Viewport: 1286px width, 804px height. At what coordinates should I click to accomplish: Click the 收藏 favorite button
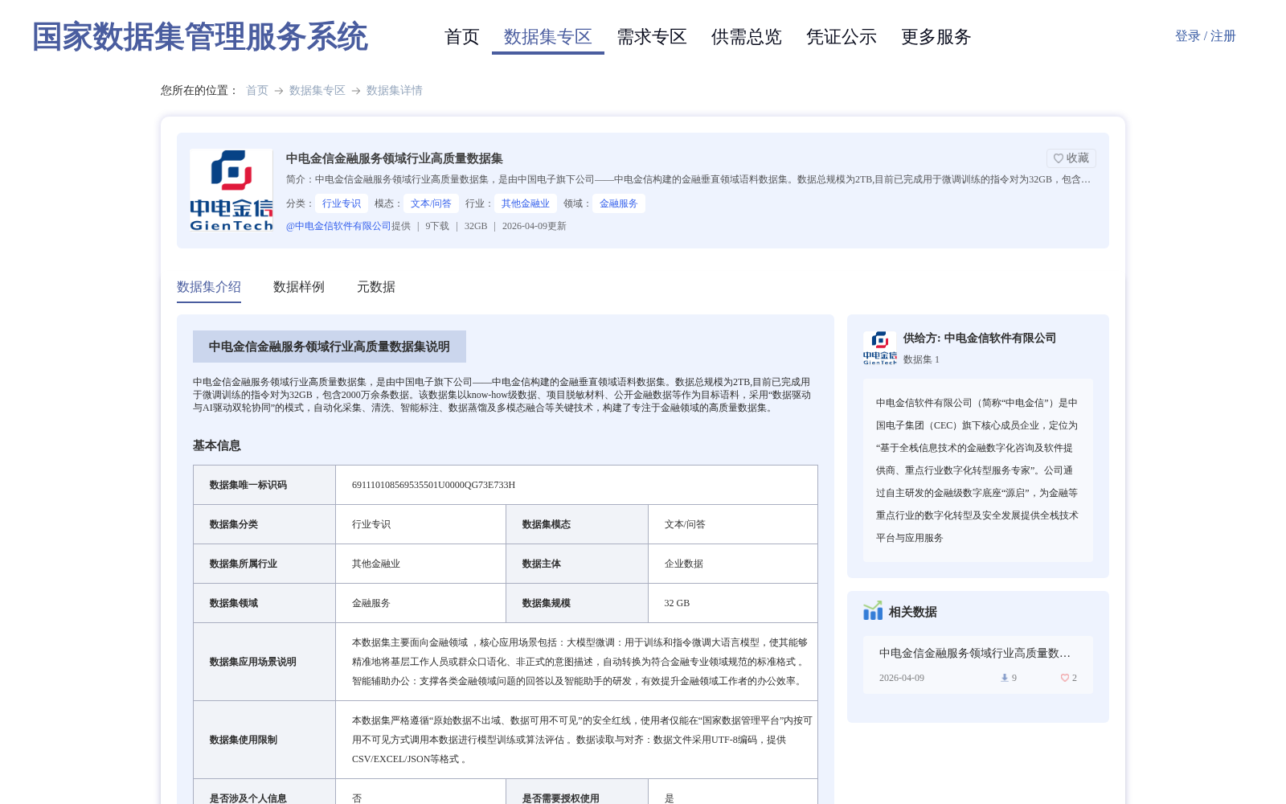pyautogui.click(x=1071, y=158)
